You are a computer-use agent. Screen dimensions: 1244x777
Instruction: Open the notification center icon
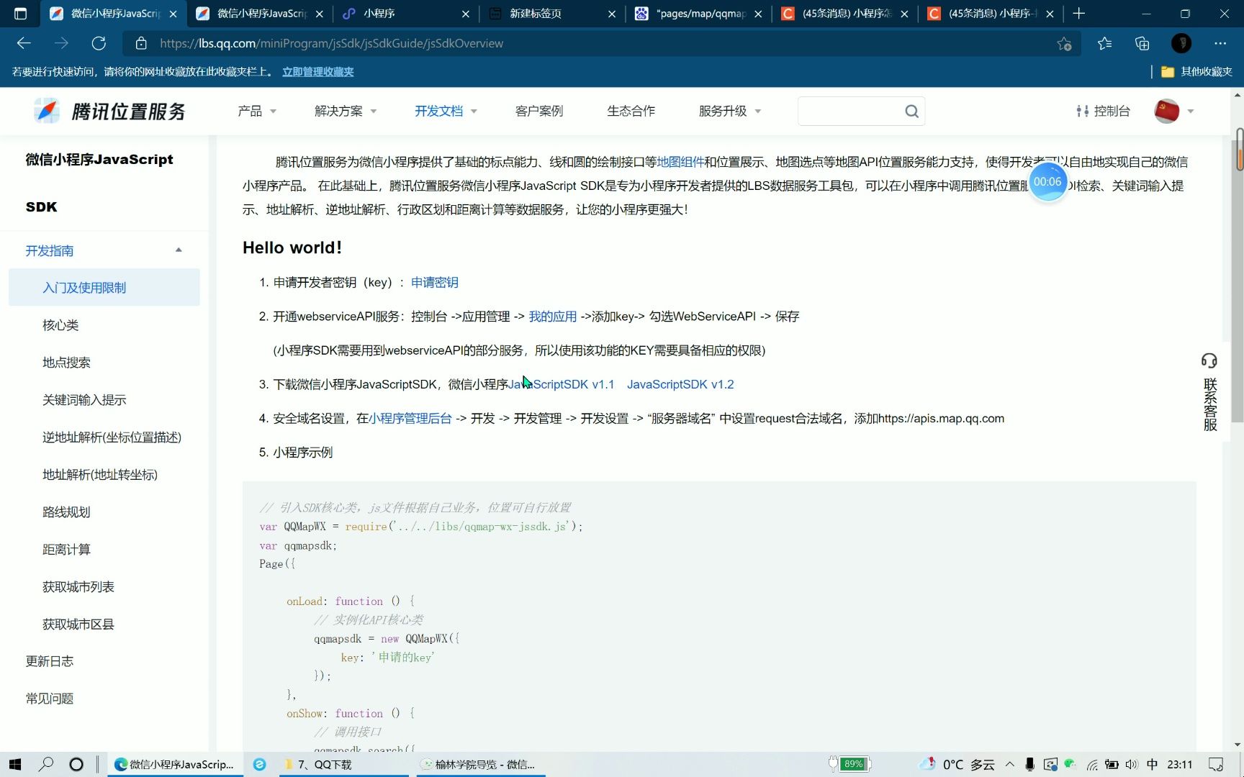click(x=1216, y=764)
